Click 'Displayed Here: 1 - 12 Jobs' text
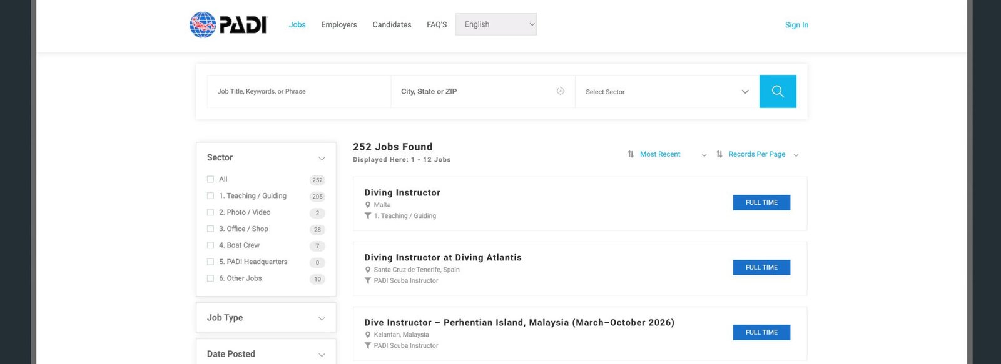 pos(402,160)
